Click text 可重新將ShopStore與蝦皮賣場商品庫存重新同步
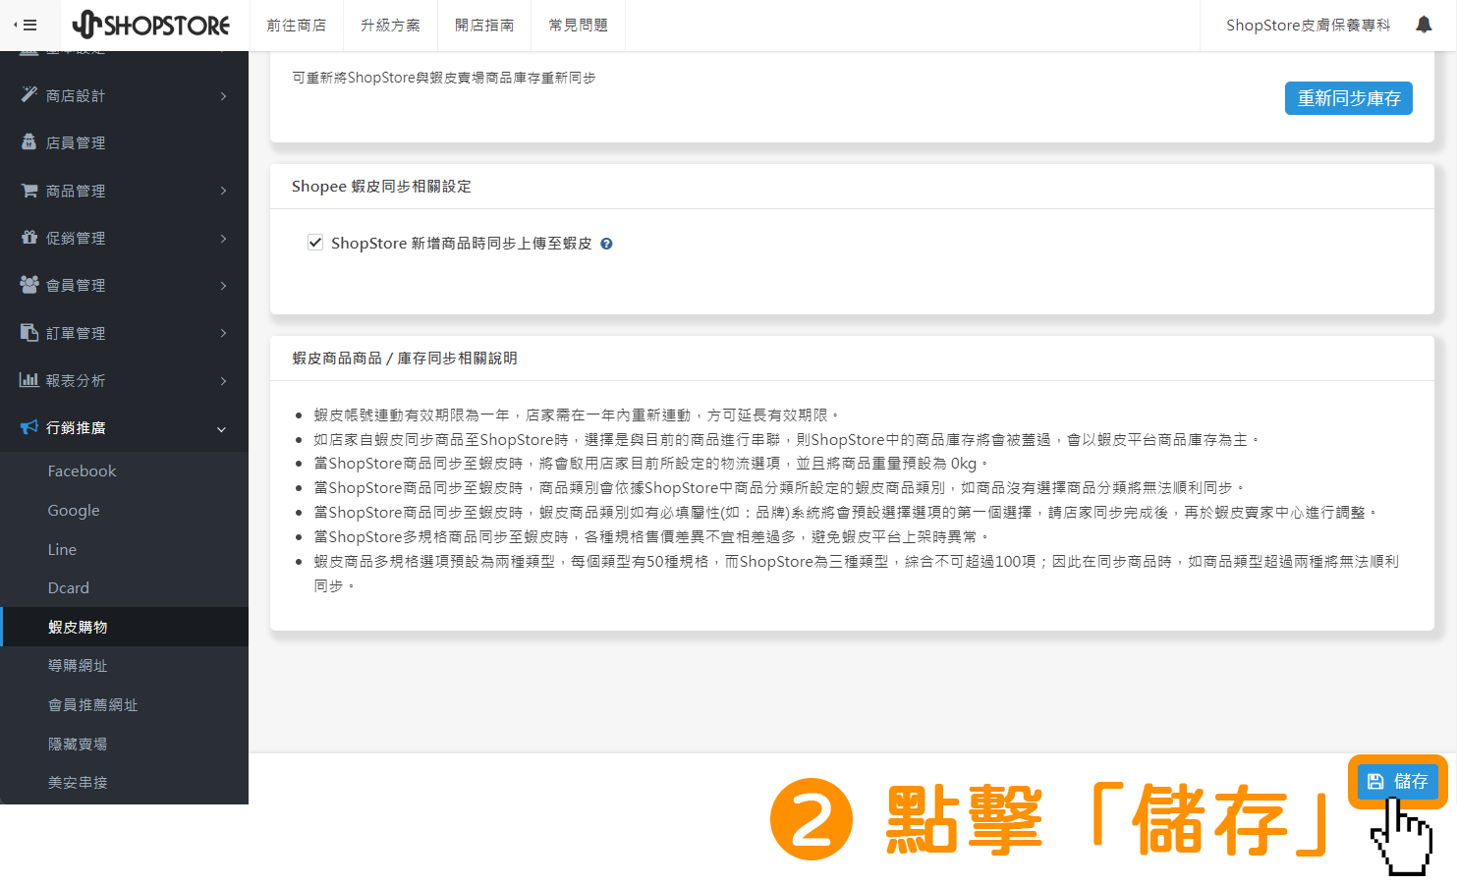Screen dimensions: 1457x885 pos(444,78)
